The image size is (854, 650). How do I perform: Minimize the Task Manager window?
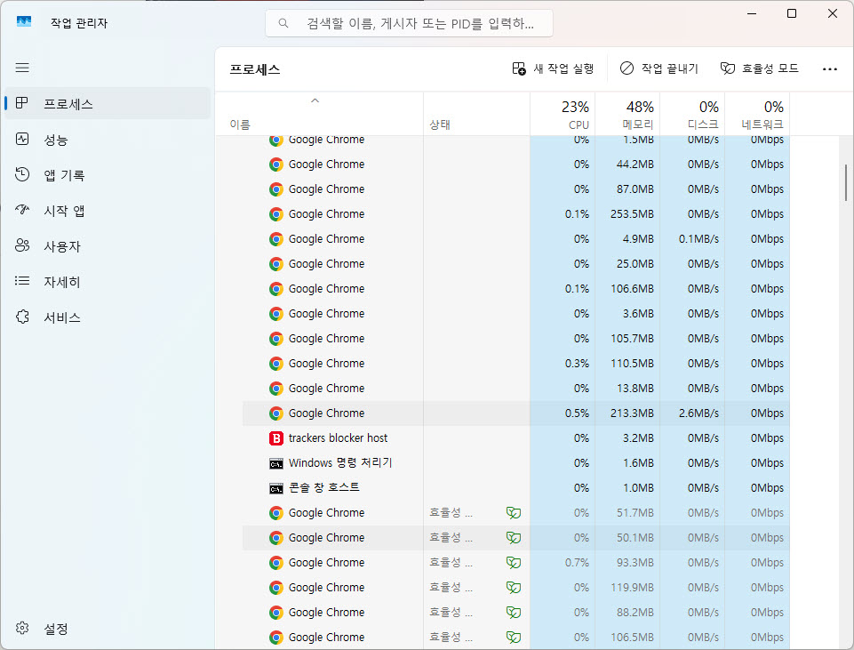pyautogui.click(x=752, y=13)
